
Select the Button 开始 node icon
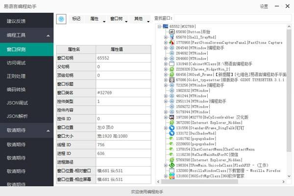point(172,32)
